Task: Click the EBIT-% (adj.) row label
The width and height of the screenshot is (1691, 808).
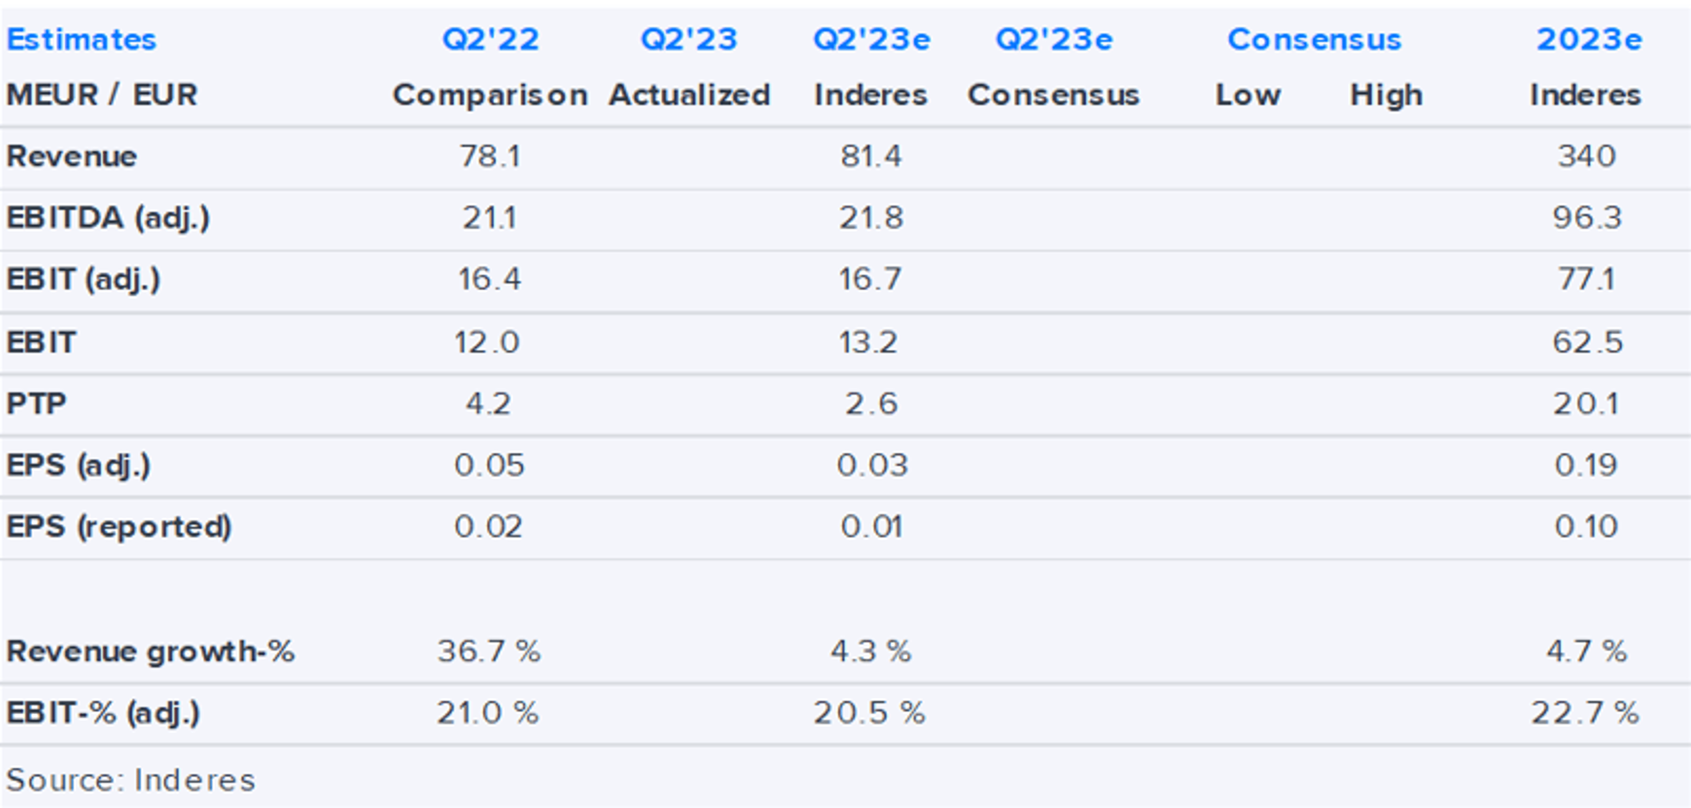Action: (103, 713)
